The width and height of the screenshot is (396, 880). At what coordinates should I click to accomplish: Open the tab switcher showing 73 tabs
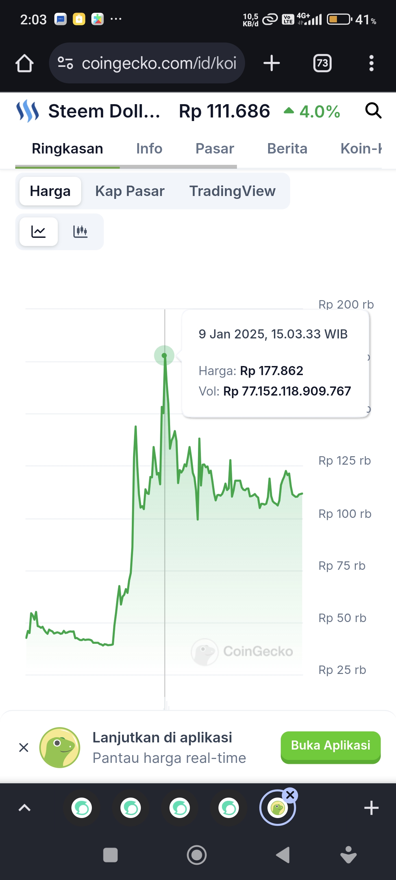322,63
